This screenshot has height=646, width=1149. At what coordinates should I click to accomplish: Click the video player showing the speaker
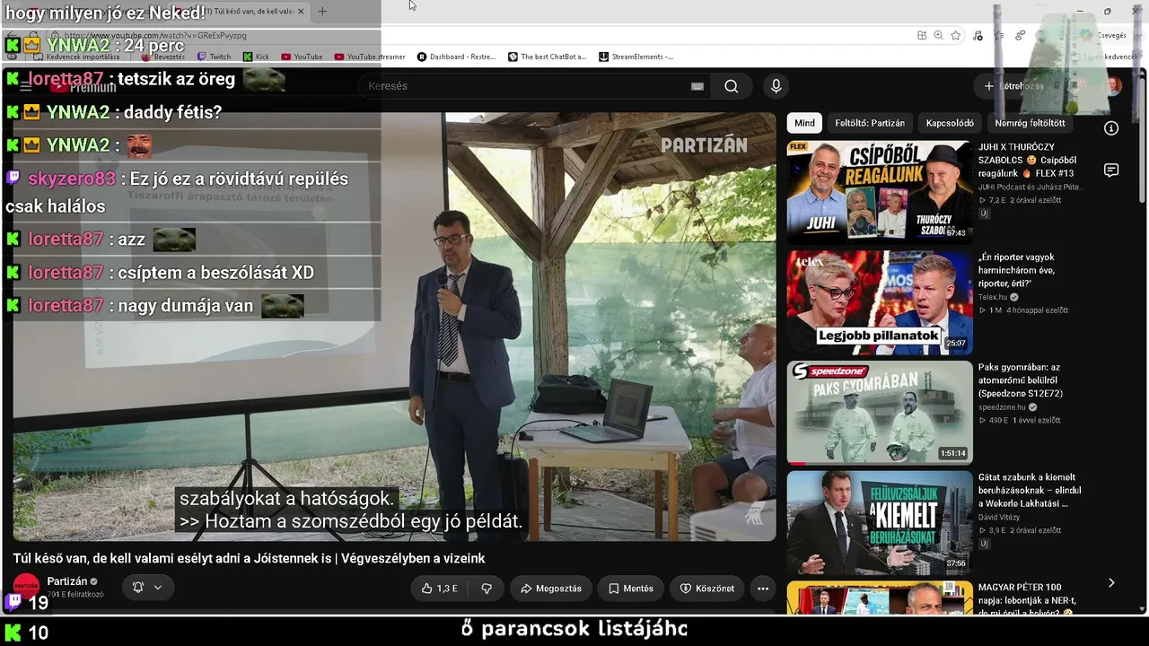[x=394, y=327]
